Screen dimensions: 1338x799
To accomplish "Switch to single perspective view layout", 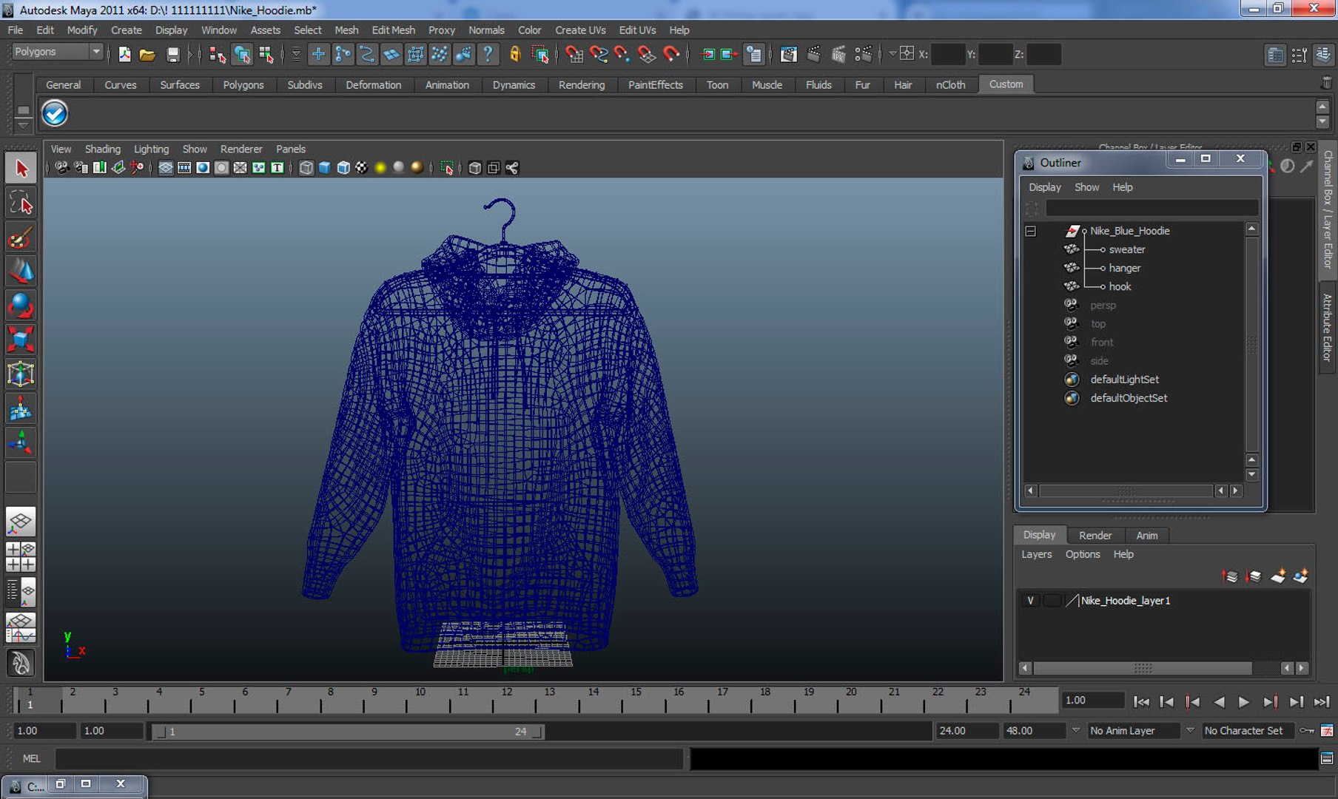I will tap(21, 522).
